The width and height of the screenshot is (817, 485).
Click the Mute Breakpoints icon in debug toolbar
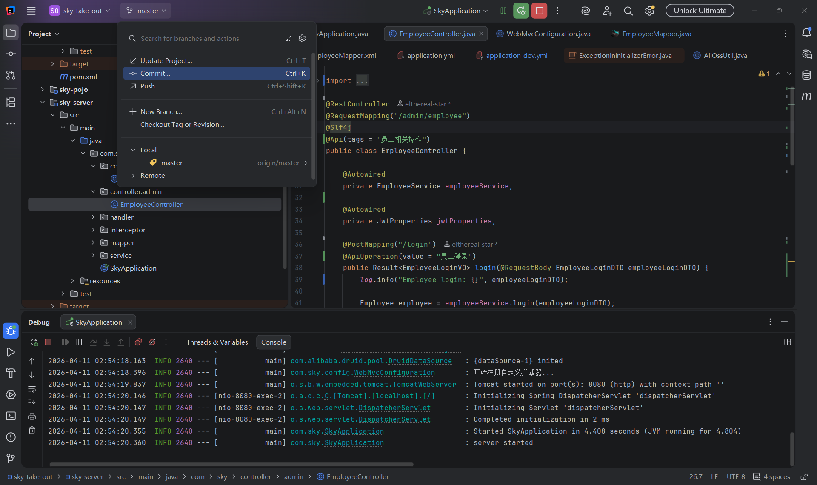coord(152,342)
